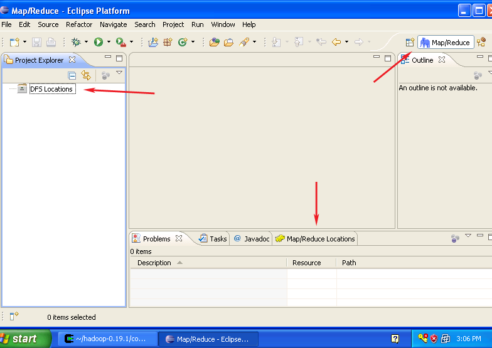Image resolution: width=492 pixels, height=348 pixels.
Task: Click the New wizard toolbar icon
Action: click(14, 42)
